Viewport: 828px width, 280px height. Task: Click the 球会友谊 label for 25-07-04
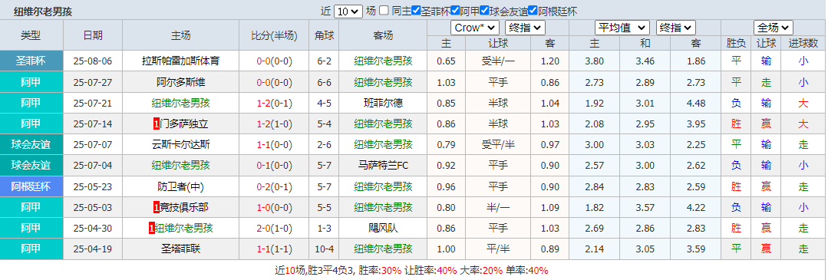click(x=31, y=166)
